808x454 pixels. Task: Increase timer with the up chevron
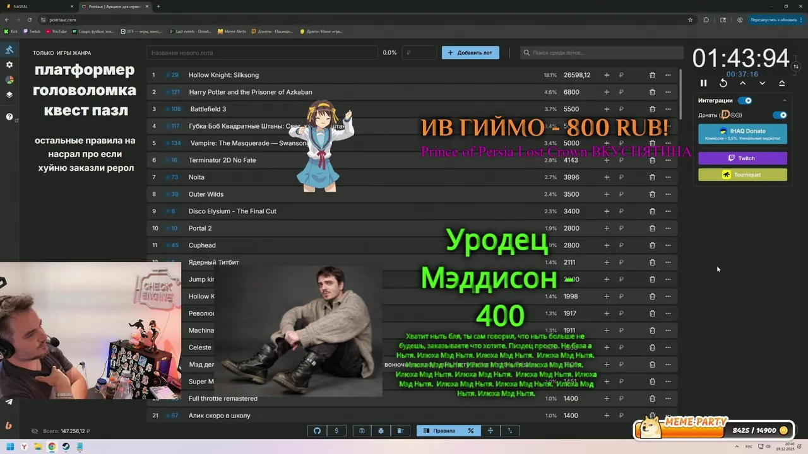tap(743, 83)
